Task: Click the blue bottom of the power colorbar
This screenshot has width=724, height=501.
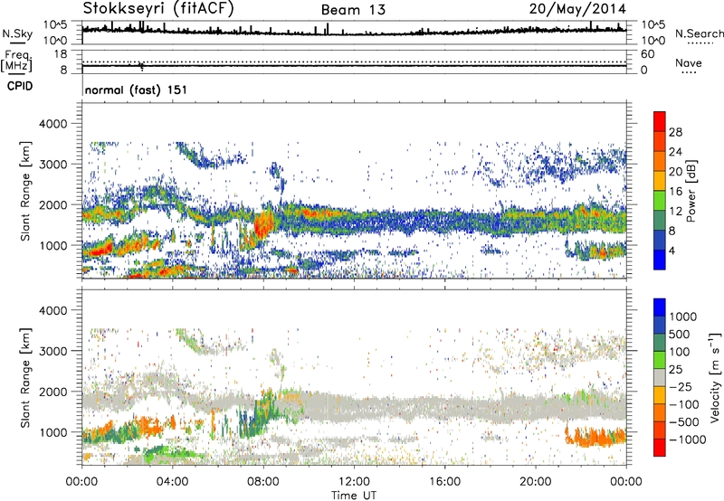Action: [x=660, y=260]
